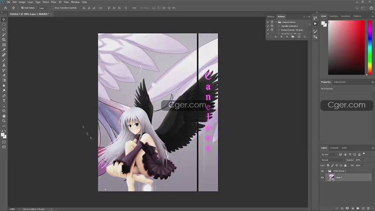375x211 pixels.
Task: Click the Play selection button in Actions panel
Action: pyautogui.click(x=287, y=37)
